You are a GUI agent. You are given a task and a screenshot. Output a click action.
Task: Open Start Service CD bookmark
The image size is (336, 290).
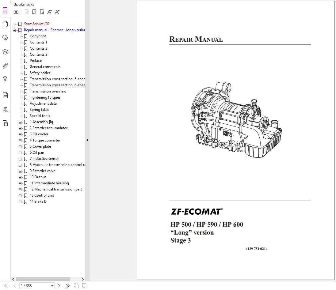[36, 24]
